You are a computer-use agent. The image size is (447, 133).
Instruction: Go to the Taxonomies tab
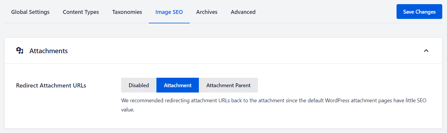coord(127,12)
